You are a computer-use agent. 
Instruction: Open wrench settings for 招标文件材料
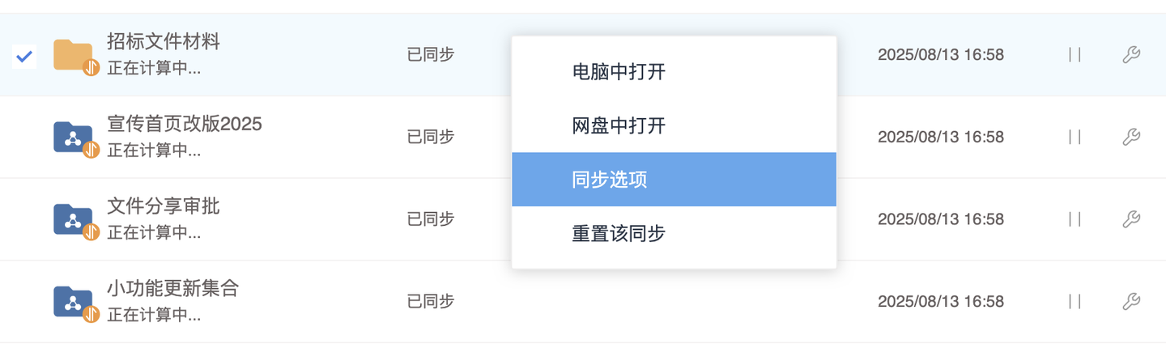click(x=1131, y=55)
